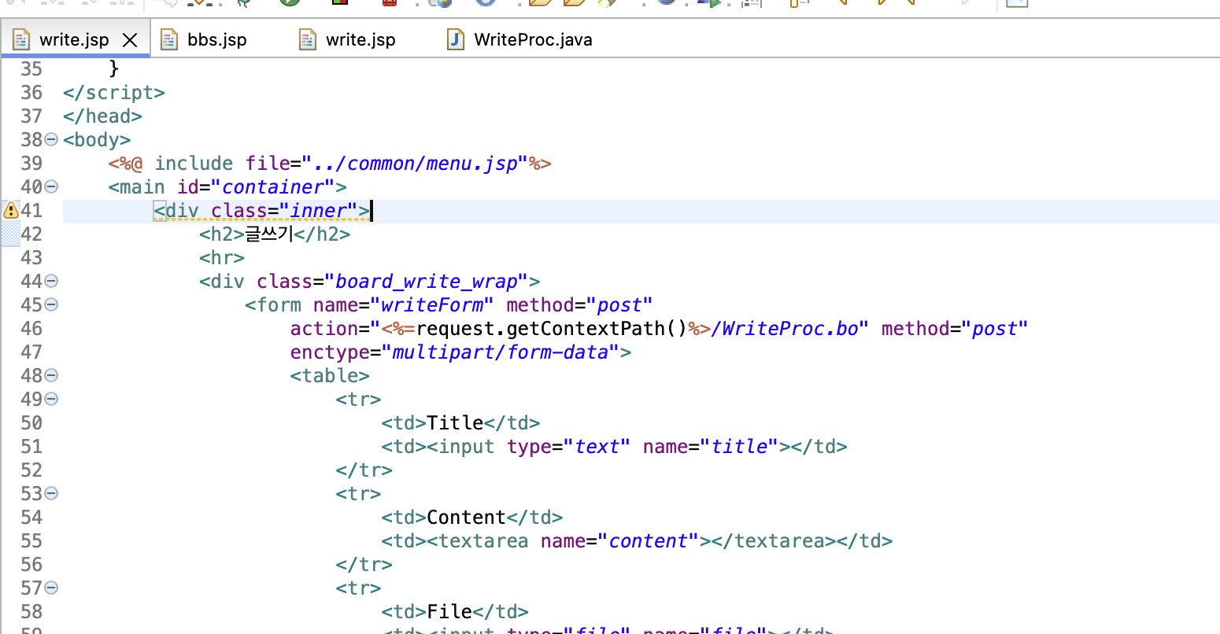Click the "writeForm" name value

(x=432, y=305)
